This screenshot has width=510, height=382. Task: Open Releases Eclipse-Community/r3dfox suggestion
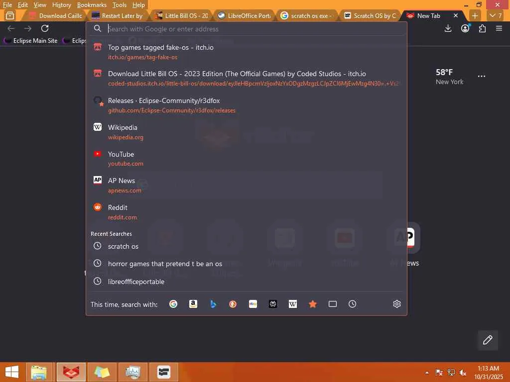[247, 105]
